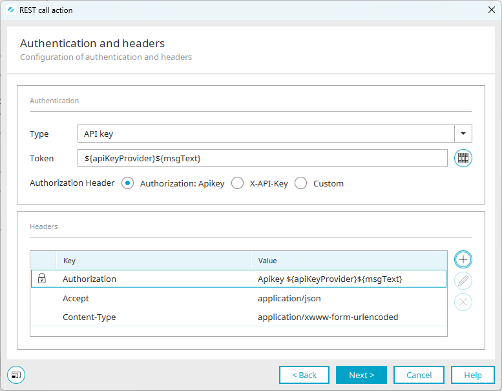Screen dimensions: 502x391
Task: Select the X-API-Key radio option
Action: [x=238, y=183]
